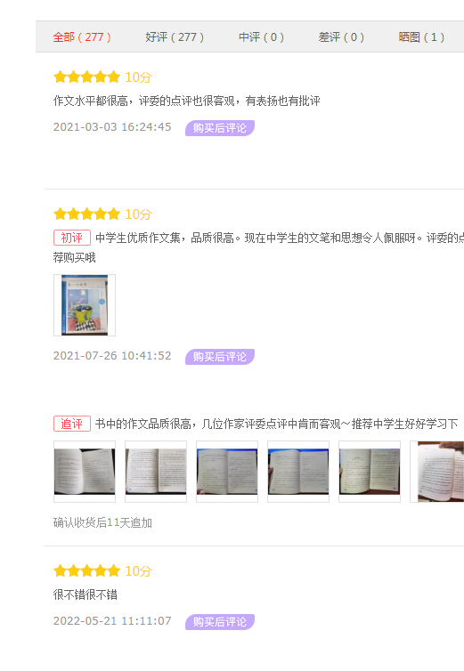Switch to the 好评 (277) tab
Image resolution: width=464 pixels, height=671 pixels.
(x=175, y=37)
